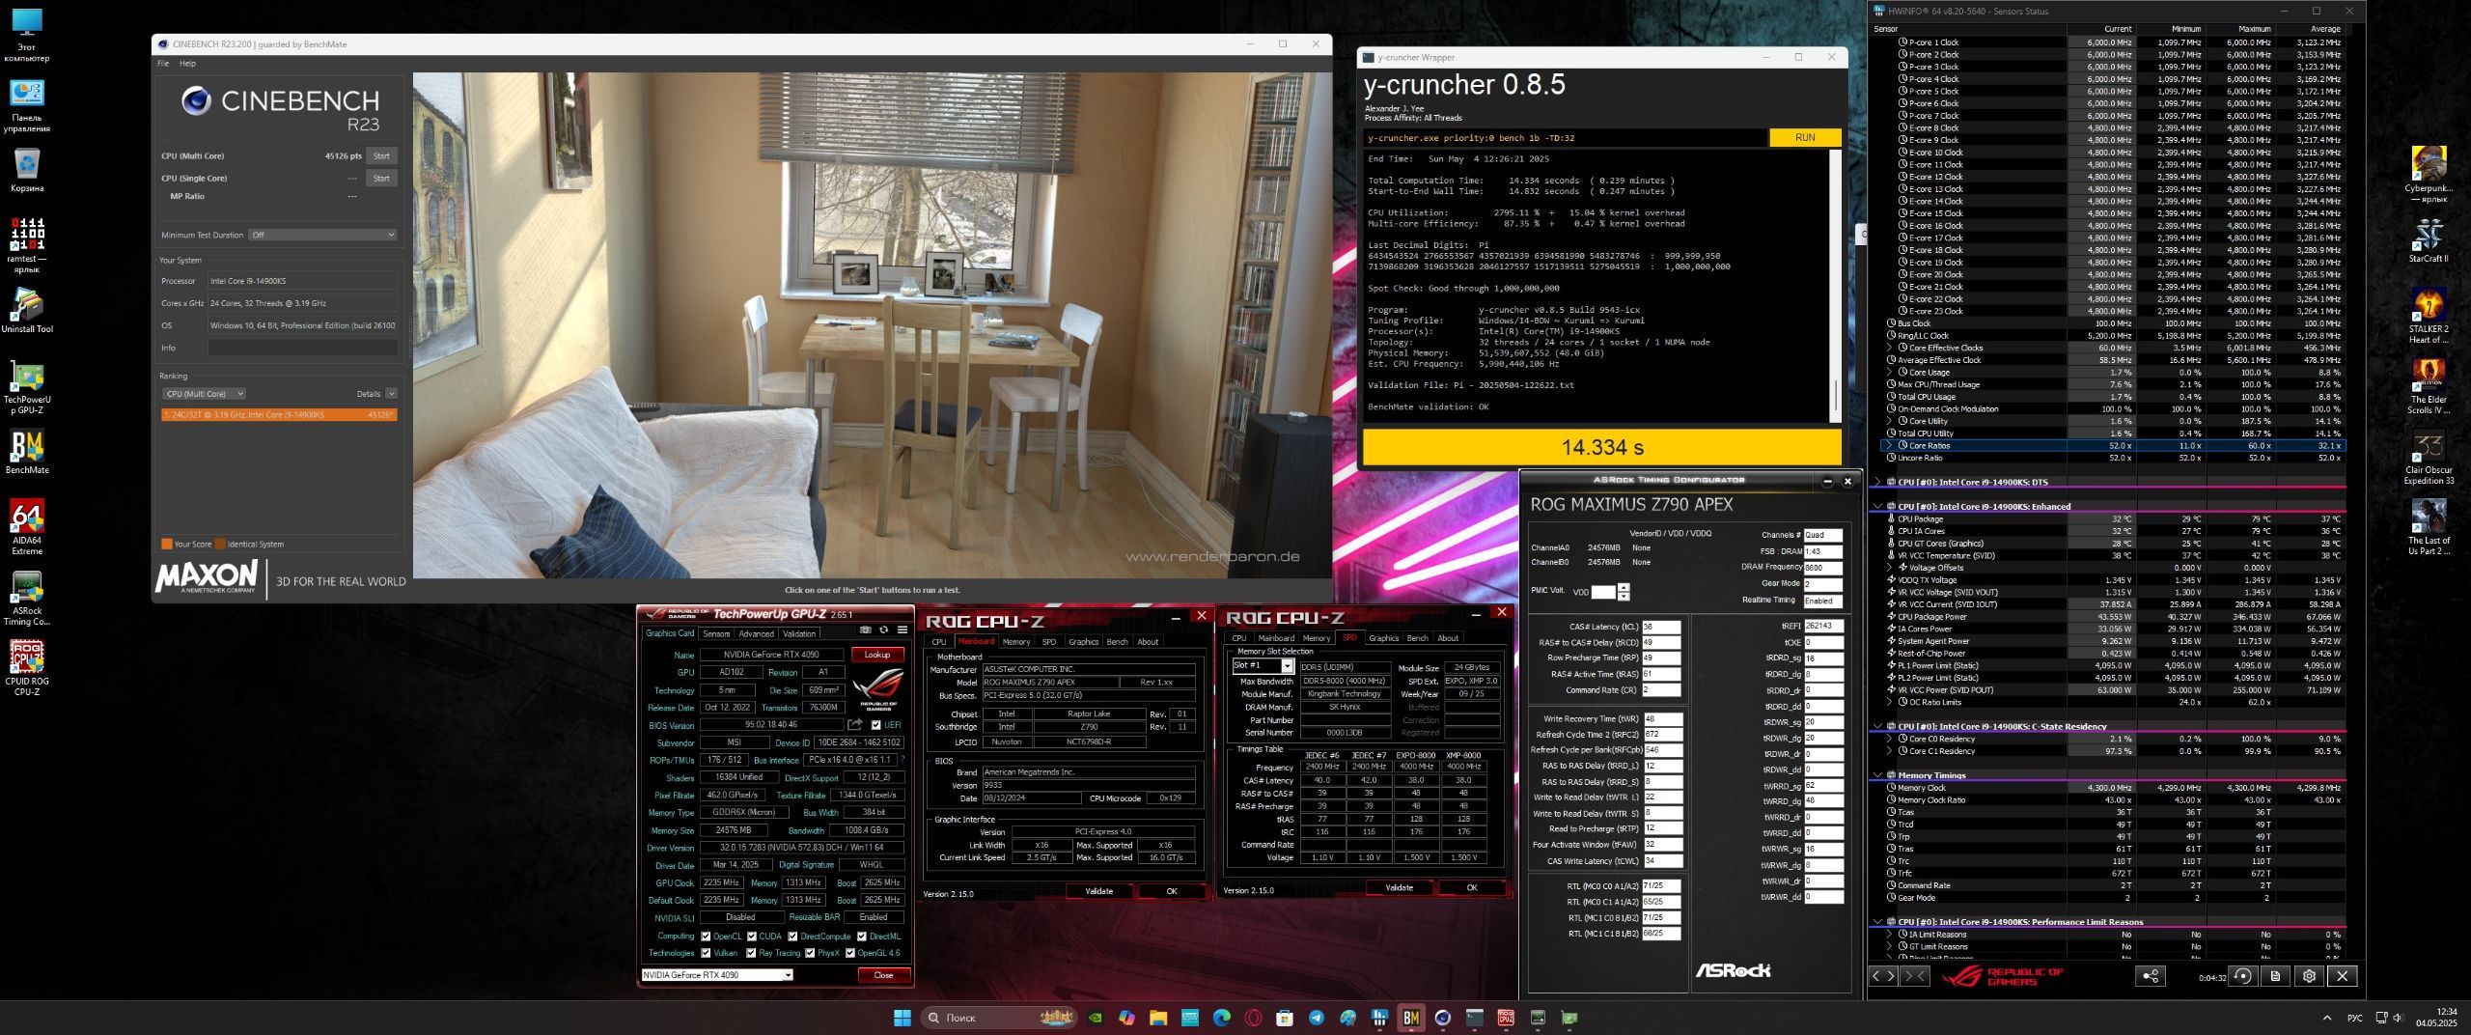Click the File Explorer taskbar icon
2471x1035 pixels.
(1157, 1018)
